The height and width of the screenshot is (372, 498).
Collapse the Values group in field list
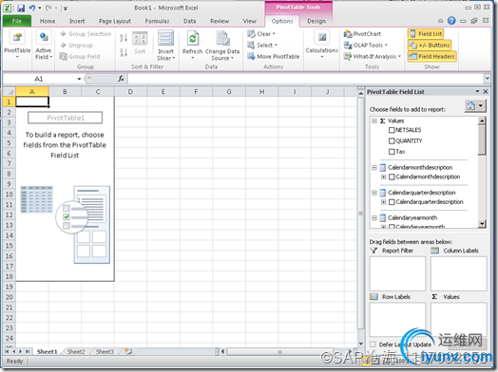point(374,121)
